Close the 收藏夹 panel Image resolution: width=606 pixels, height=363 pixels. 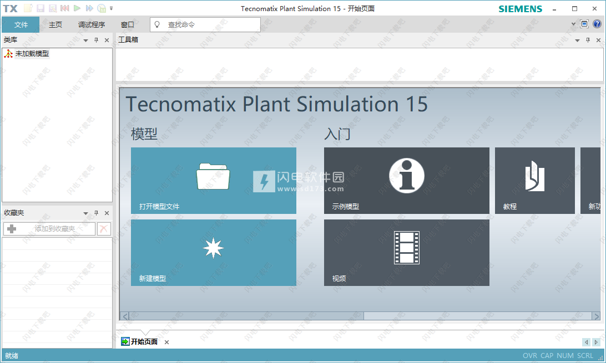(x=107, y=213)
